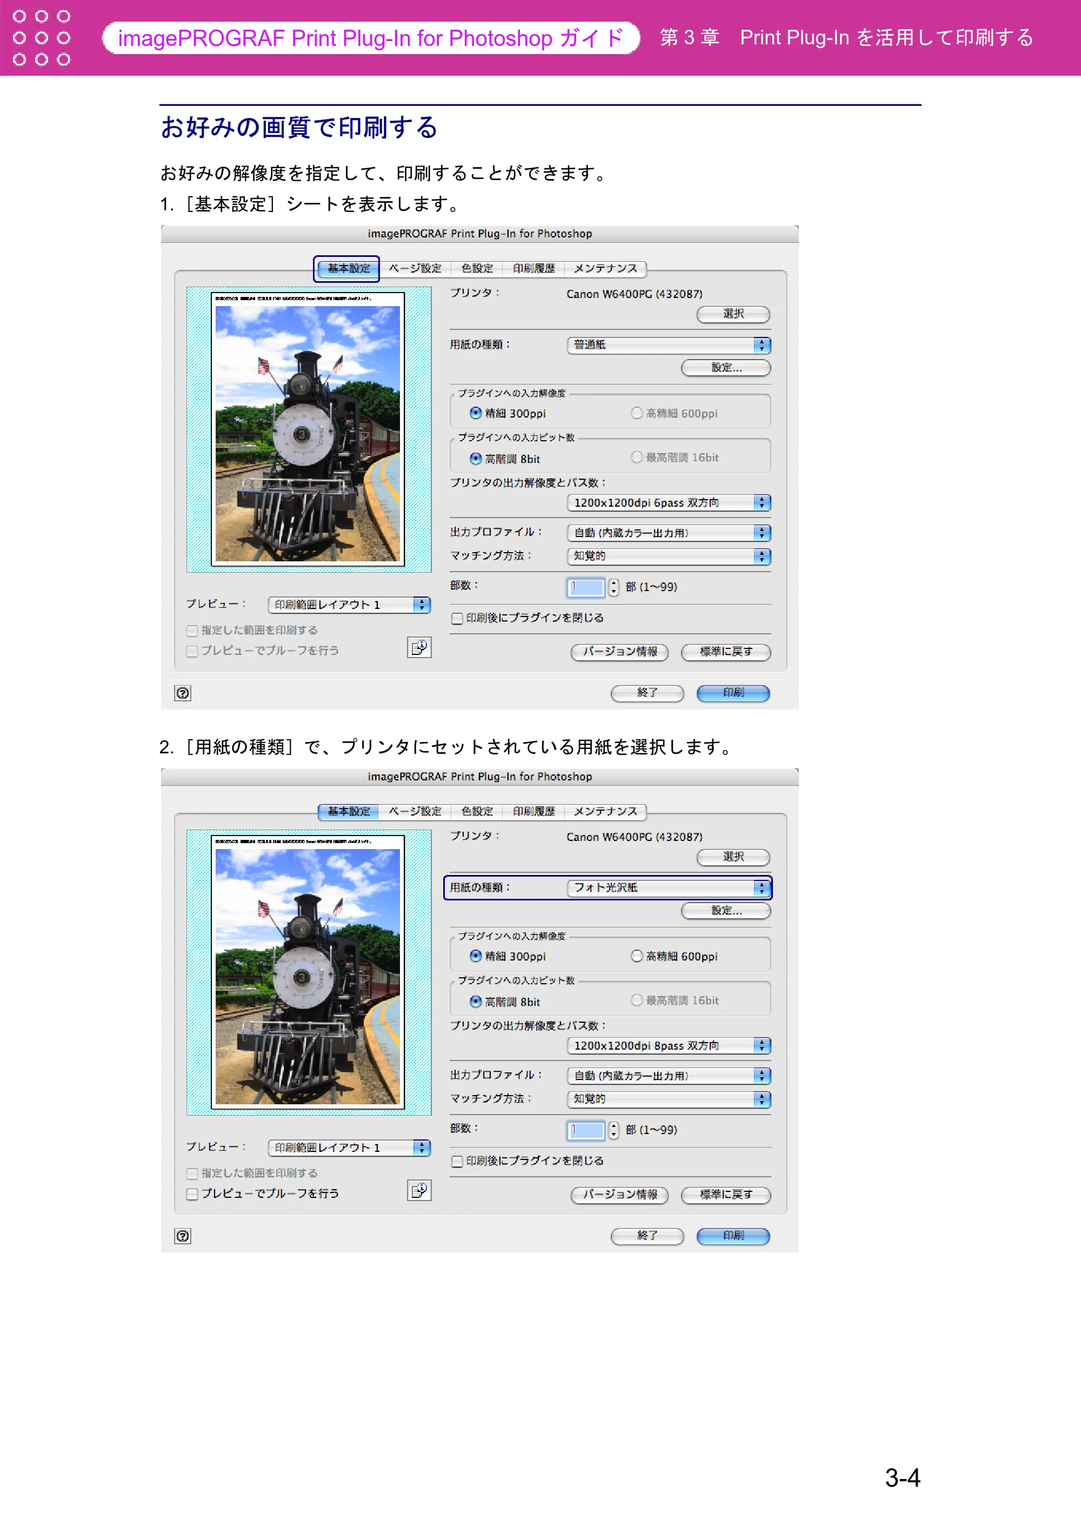Select 精細 300ppi radio in first dialog

[x=476, y=413]
